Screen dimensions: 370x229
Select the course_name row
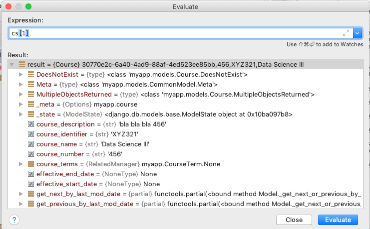pos(185,144)
